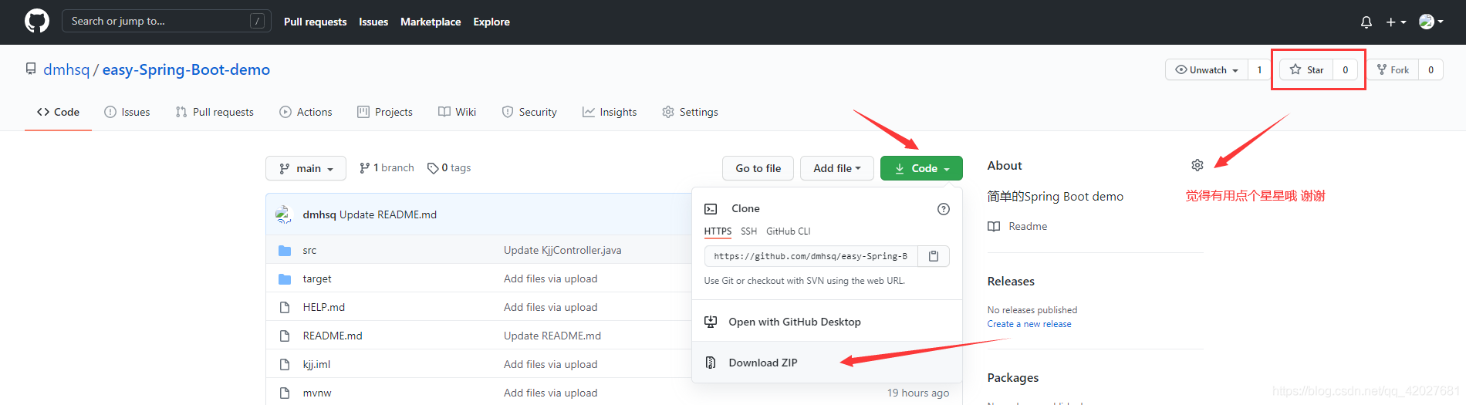Open the watchers count
This screenshot has width=1466, height=405.
(x=1259, y=69)
